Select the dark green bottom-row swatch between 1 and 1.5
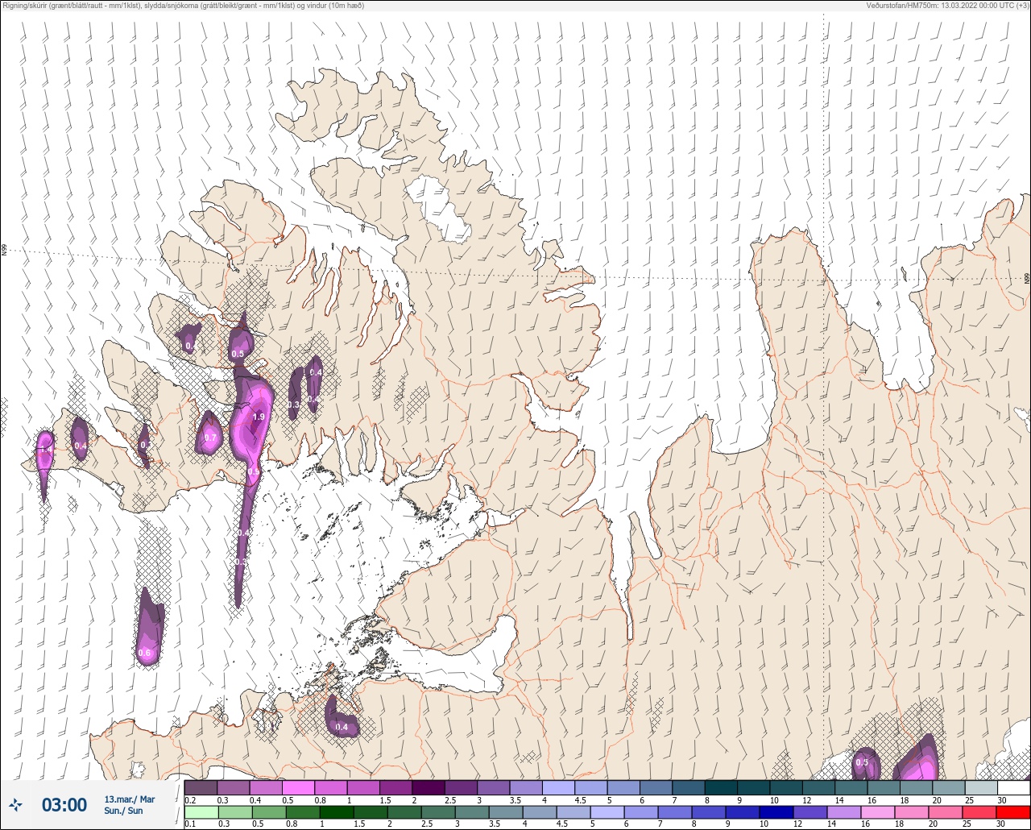This screenshot has width=1031, height=830. click(337, 811)
